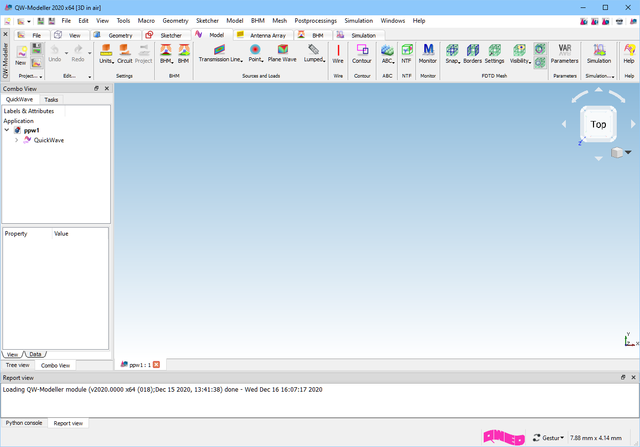Switch to the Data tab
Viewport: 640px width, 447px height.
(36, 355)
